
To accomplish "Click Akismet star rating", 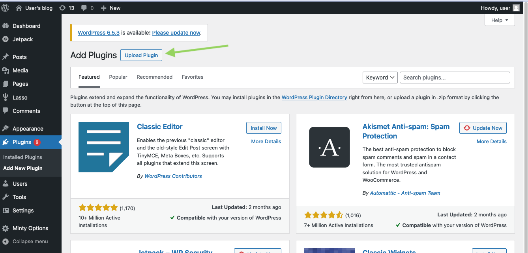I will click(x=324, y=215).
